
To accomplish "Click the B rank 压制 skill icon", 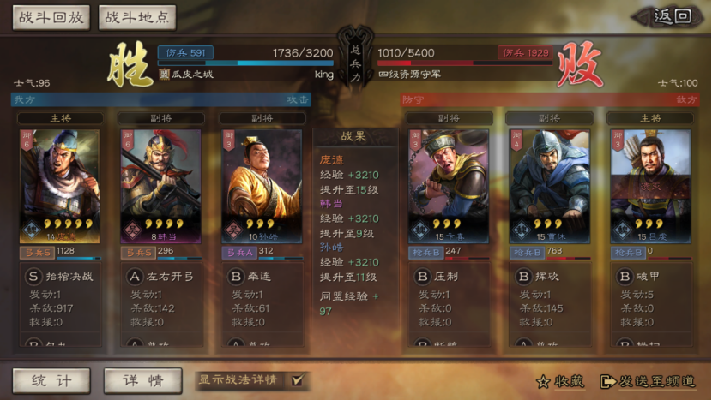I will coord(422,276).
